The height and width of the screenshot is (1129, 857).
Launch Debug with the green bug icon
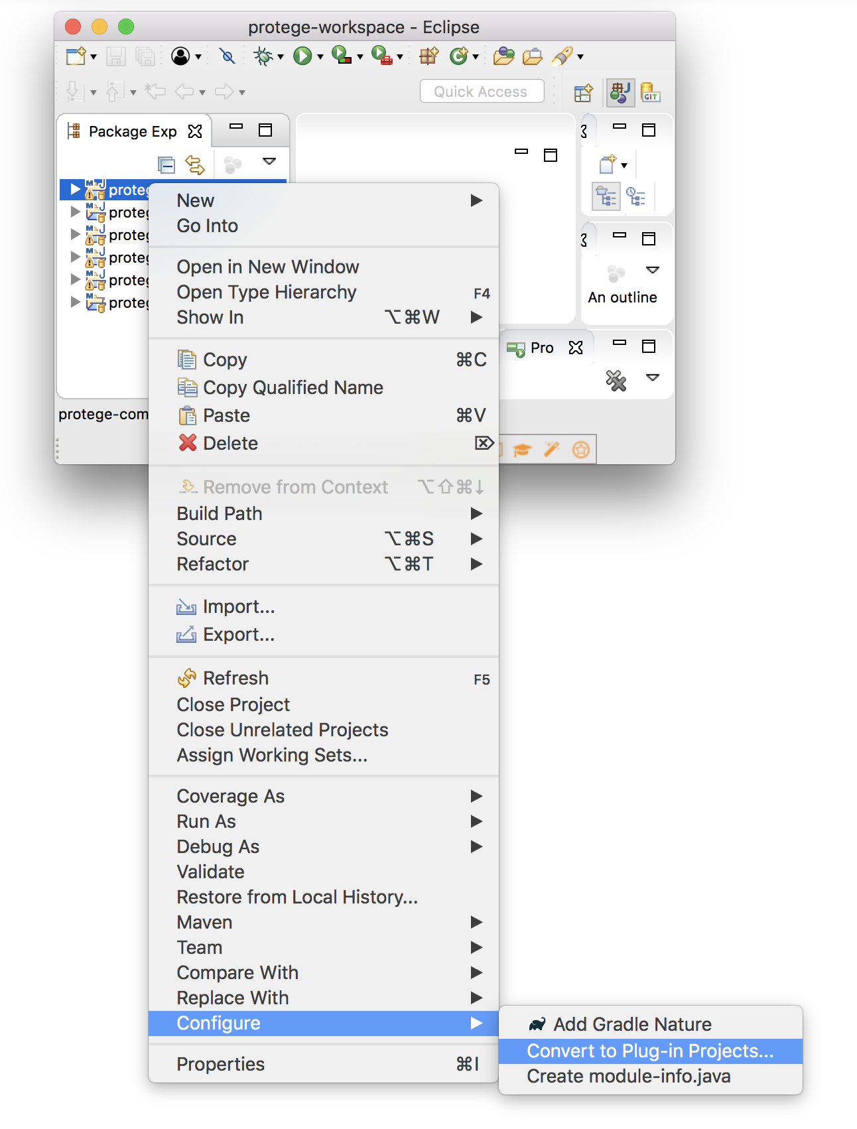coord(263,56)
